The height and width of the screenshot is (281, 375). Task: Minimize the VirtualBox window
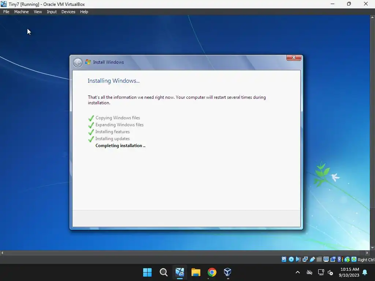333,4
